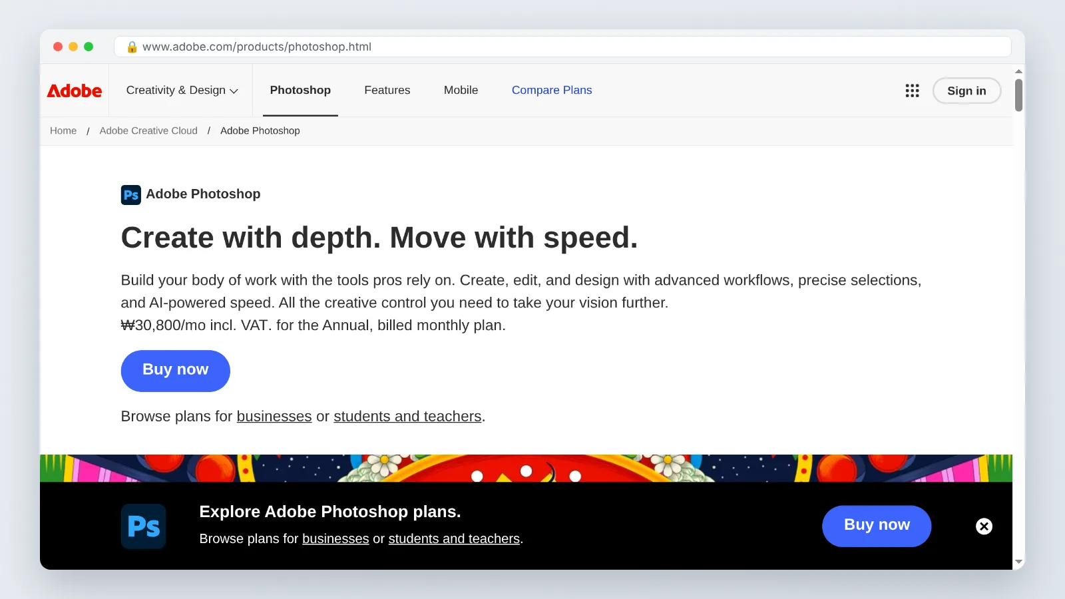Image resolution: width=1065 pixels, height=599 pixels.
Task: Click the padlock icon in the address bar
Action: [132, 47]
